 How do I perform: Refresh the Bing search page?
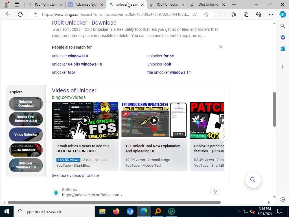click(20, 14)
